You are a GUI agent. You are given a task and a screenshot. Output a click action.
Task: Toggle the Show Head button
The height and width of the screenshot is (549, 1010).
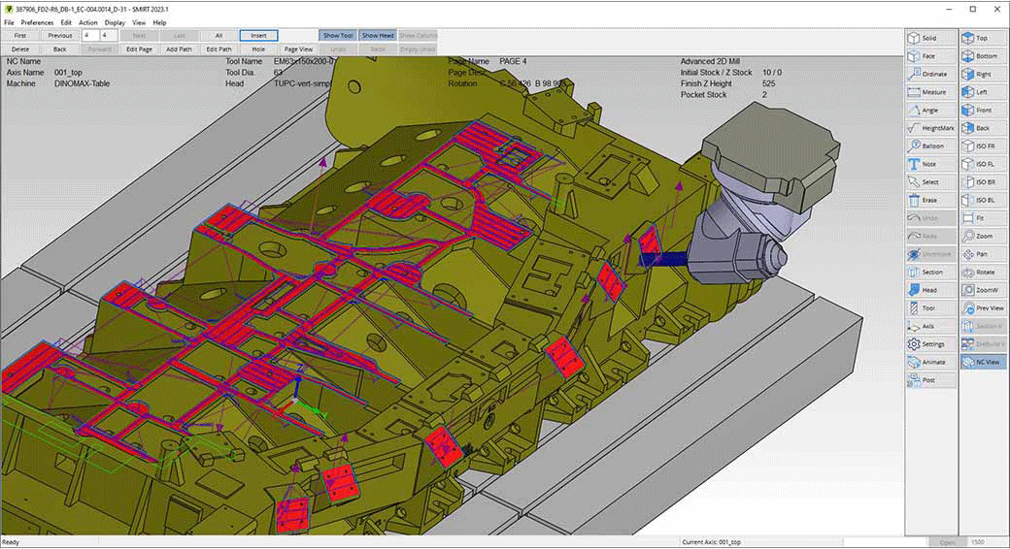378,35
